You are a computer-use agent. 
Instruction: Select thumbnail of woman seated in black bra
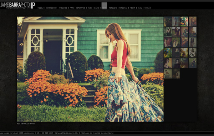(x=193, y=53)
